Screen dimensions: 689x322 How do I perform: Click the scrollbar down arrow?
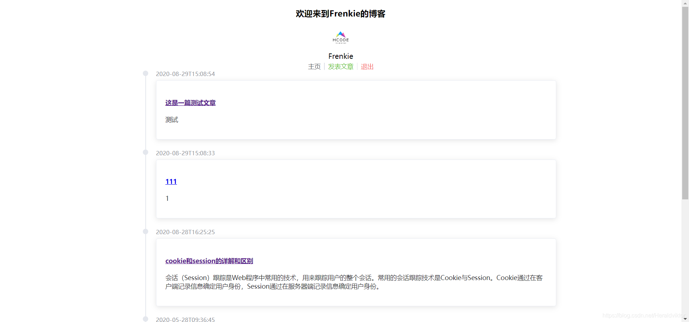(685, 319)
